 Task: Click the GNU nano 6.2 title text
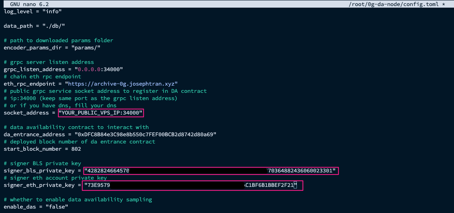coord(26,4)
